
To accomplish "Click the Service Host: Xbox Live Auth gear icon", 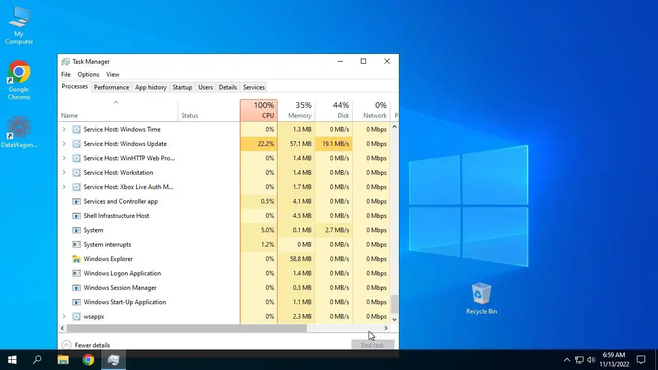I will click(77, 187).
